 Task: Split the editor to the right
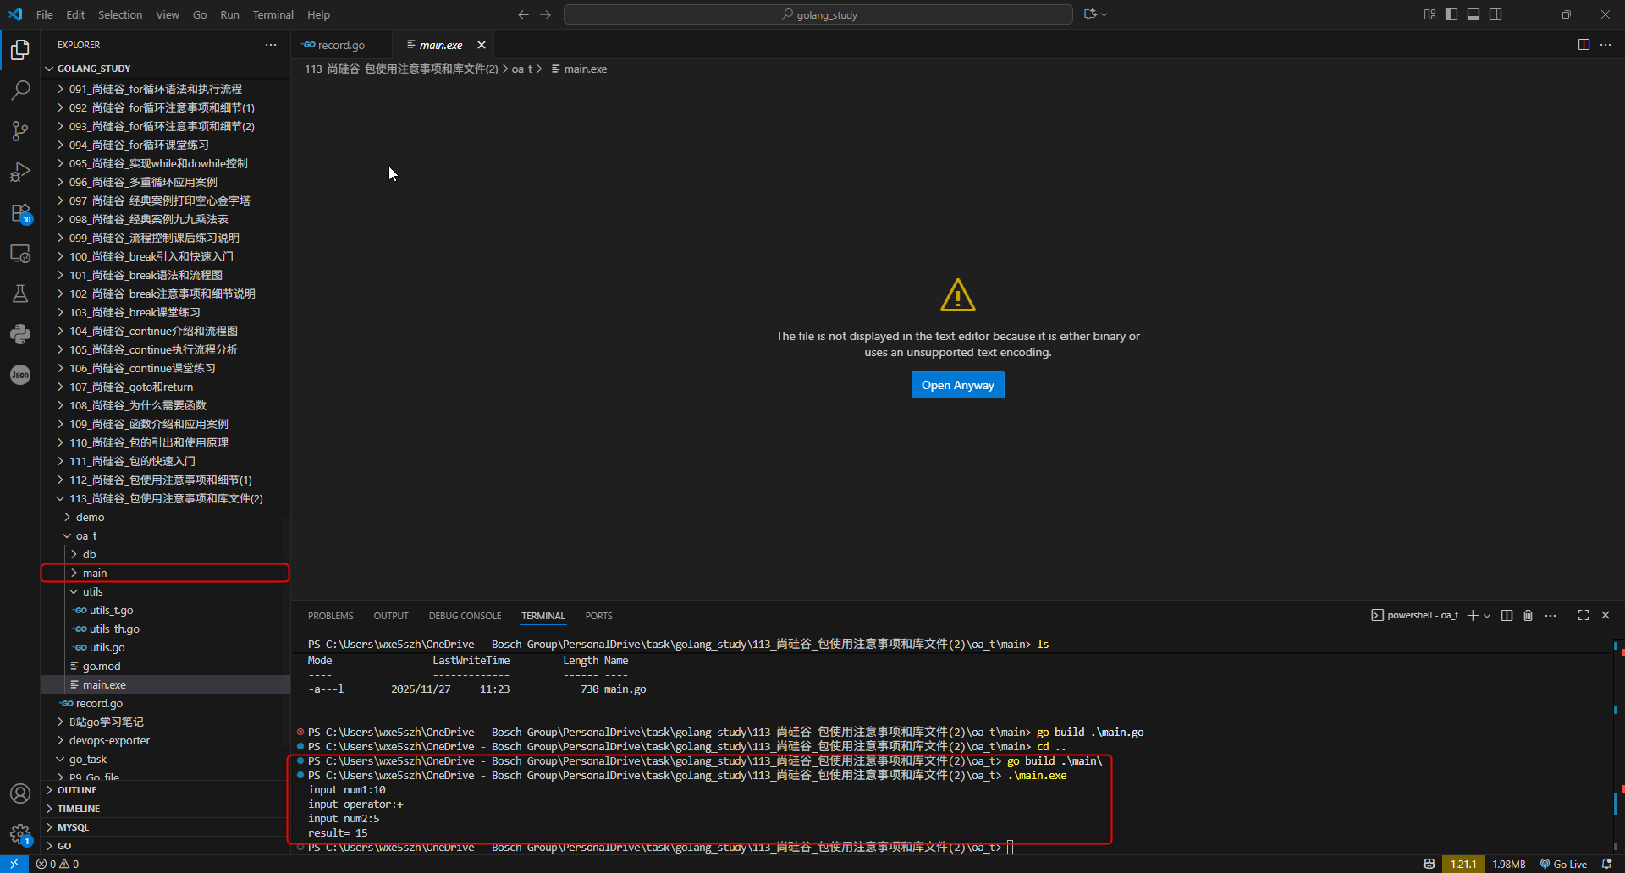click(1584, 45)
